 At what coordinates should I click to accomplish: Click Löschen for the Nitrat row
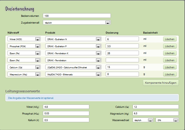pyautogui.click(x=170, y=39)
